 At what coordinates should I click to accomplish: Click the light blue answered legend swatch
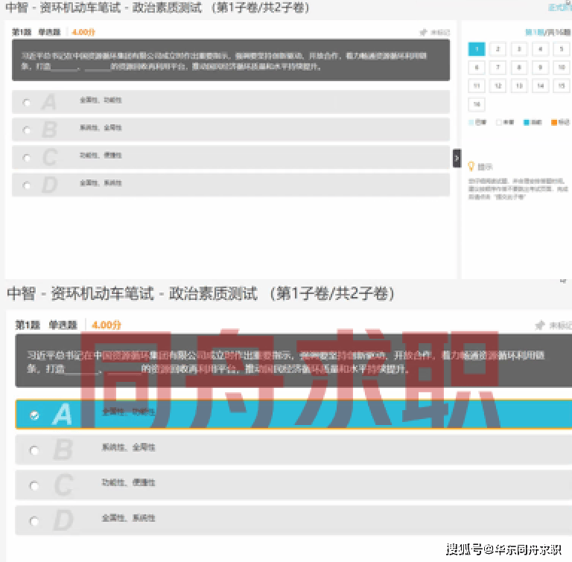point(471,122)
